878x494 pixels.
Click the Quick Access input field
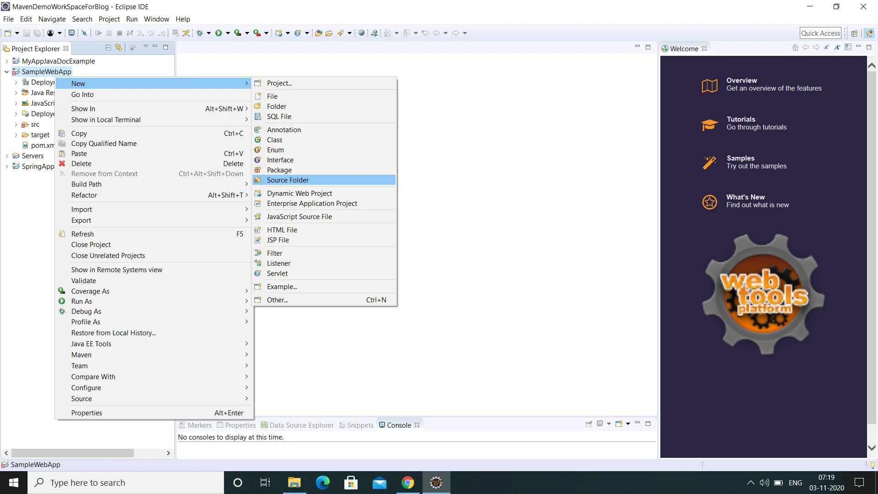coord(820,33)
